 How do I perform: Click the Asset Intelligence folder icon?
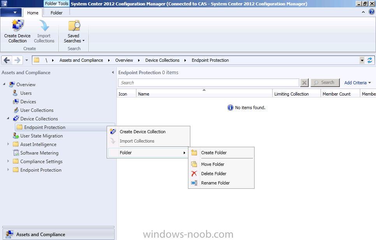coord(16,144)
